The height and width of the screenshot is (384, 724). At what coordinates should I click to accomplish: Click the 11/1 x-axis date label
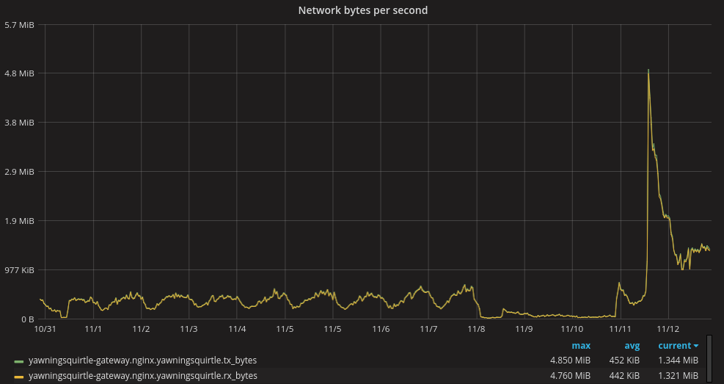[x=93, y=329]
